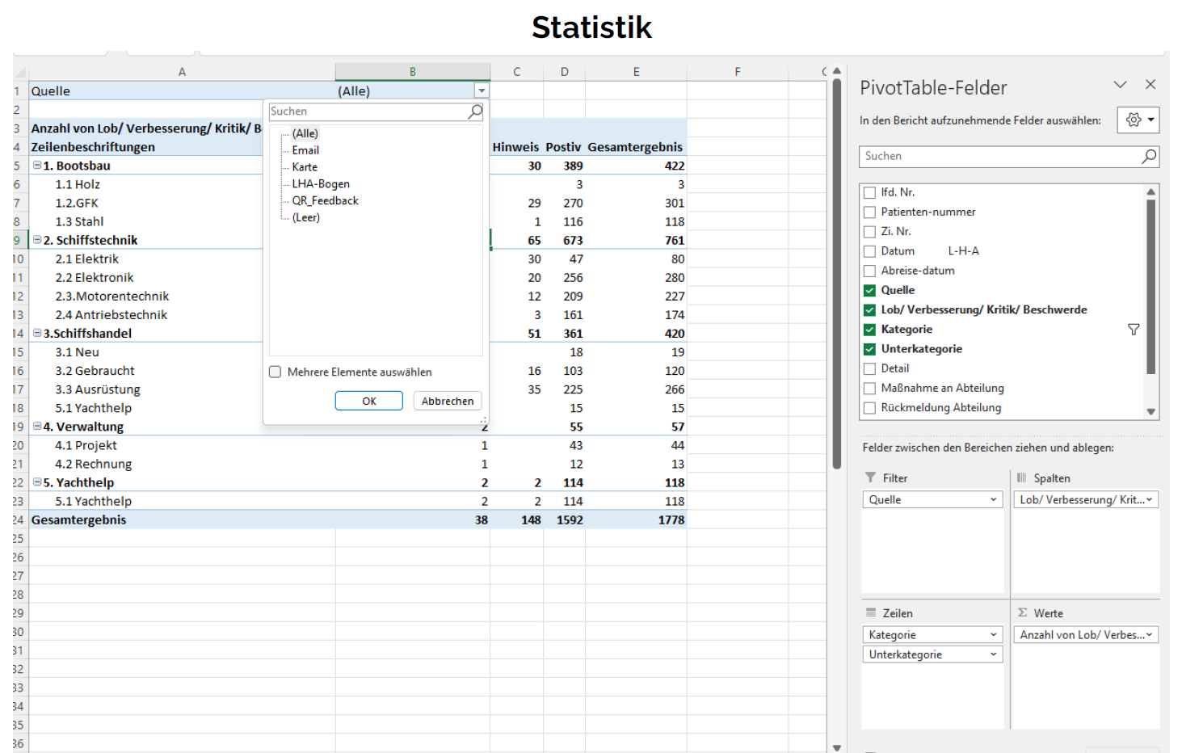Open the PivotTable-Felder pane options chevron

[1120, 85]
